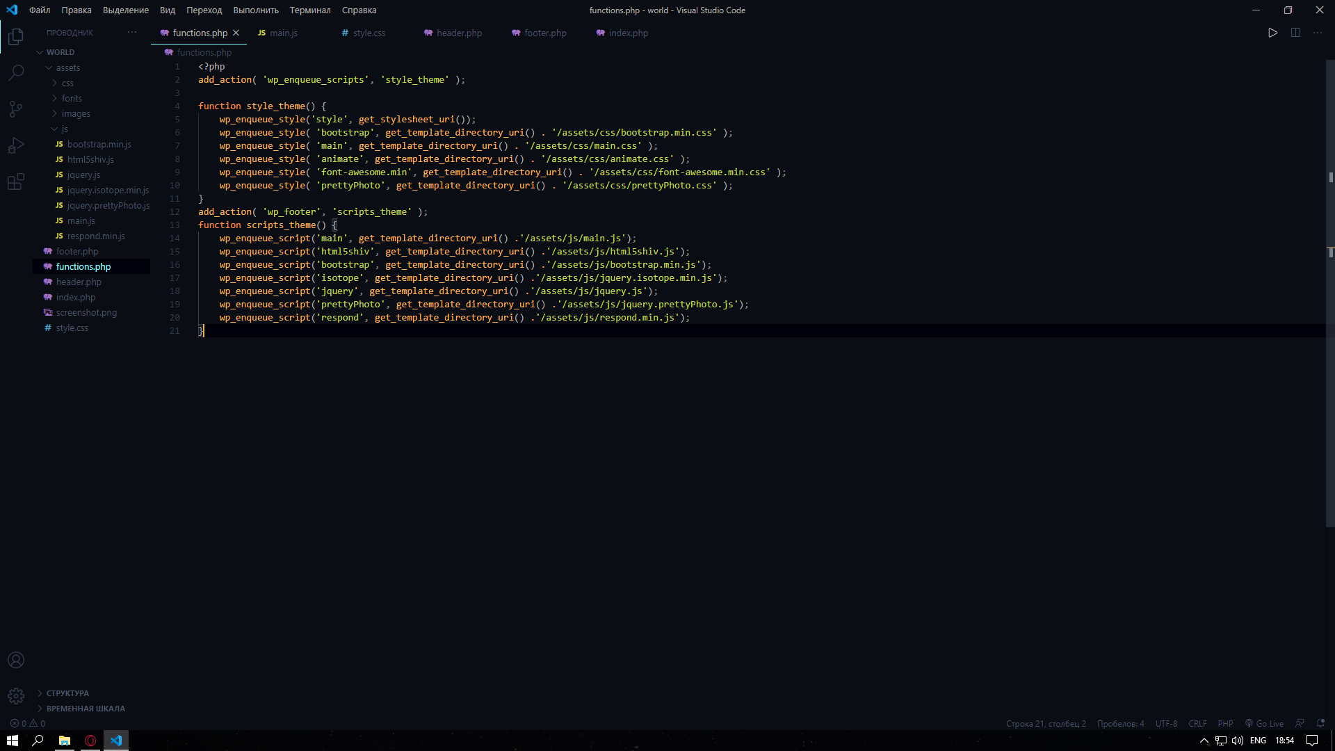1335x751 pixels.
Task: Open the Run and Debug view
Action: tap(16, 145)
